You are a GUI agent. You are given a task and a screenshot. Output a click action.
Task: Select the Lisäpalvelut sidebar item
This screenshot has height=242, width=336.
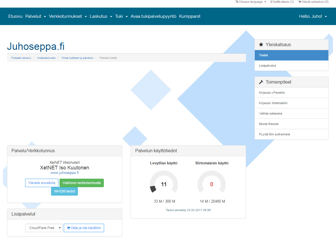[x=267, y=66]
